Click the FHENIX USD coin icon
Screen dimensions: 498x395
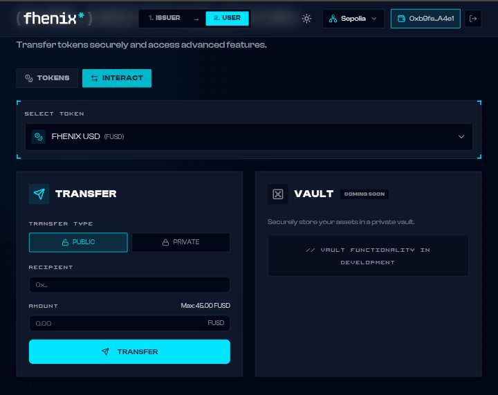click(39, 137)
